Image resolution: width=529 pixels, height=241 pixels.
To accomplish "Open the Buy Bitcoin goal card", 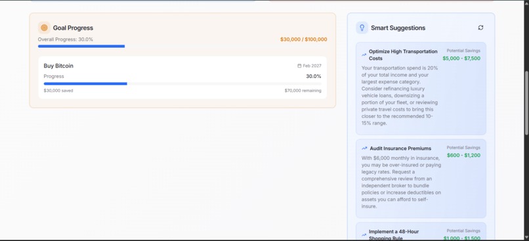I will coord(182,78).
